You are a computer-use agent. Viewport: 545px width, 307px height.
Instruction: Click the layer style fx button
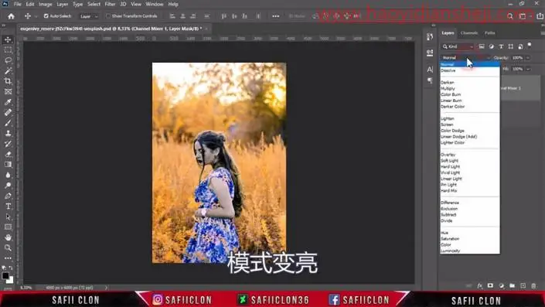(479, 286)
